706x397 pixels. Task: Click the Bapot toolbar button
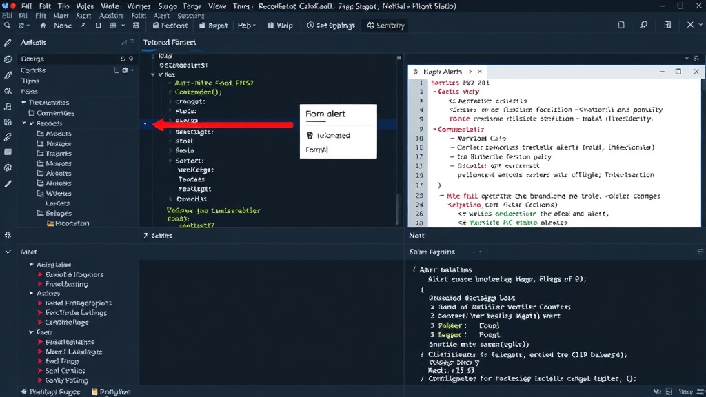214,26
